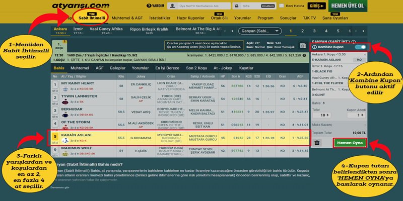The width and height of the screenshot is (403, 201).
Task: Open the Sabit İhtimalli menu
Action: (x=92, y=18)
